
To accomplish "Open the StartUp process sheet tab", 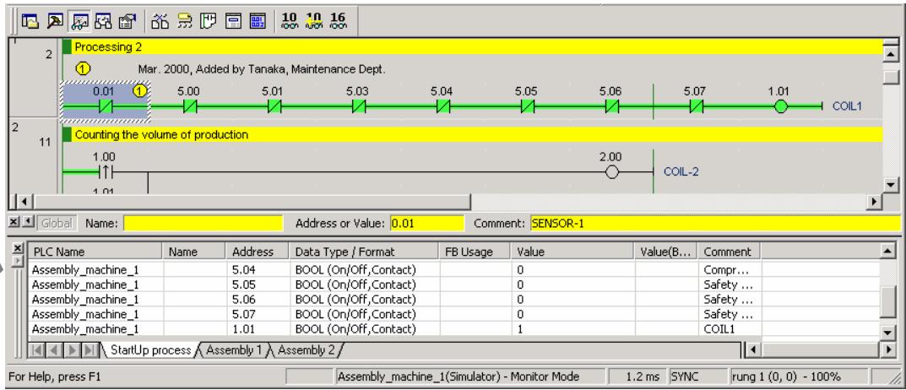I will click(150, 350).
